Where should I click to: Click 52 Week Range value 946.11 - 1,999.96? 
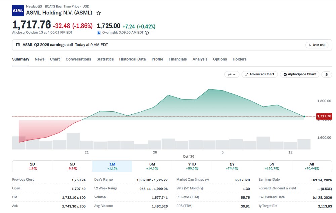154,189
